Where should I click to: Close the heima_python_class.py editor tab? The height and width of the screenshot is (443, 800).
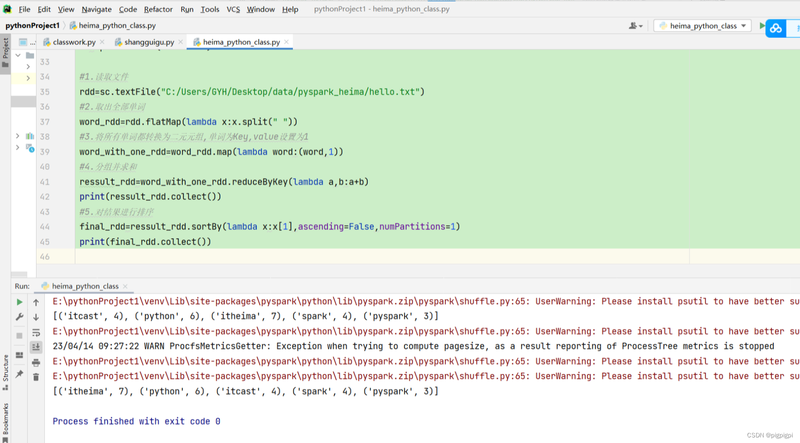coord(286,42)
